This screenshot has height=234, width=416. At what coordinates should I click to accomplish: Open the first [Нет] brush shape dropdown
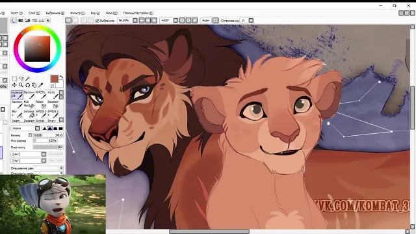tap(29, 154)
